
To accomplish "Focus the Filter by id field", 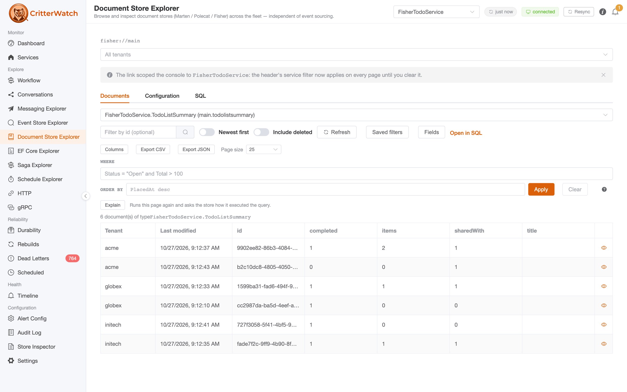I will click(x=138, y=132).
